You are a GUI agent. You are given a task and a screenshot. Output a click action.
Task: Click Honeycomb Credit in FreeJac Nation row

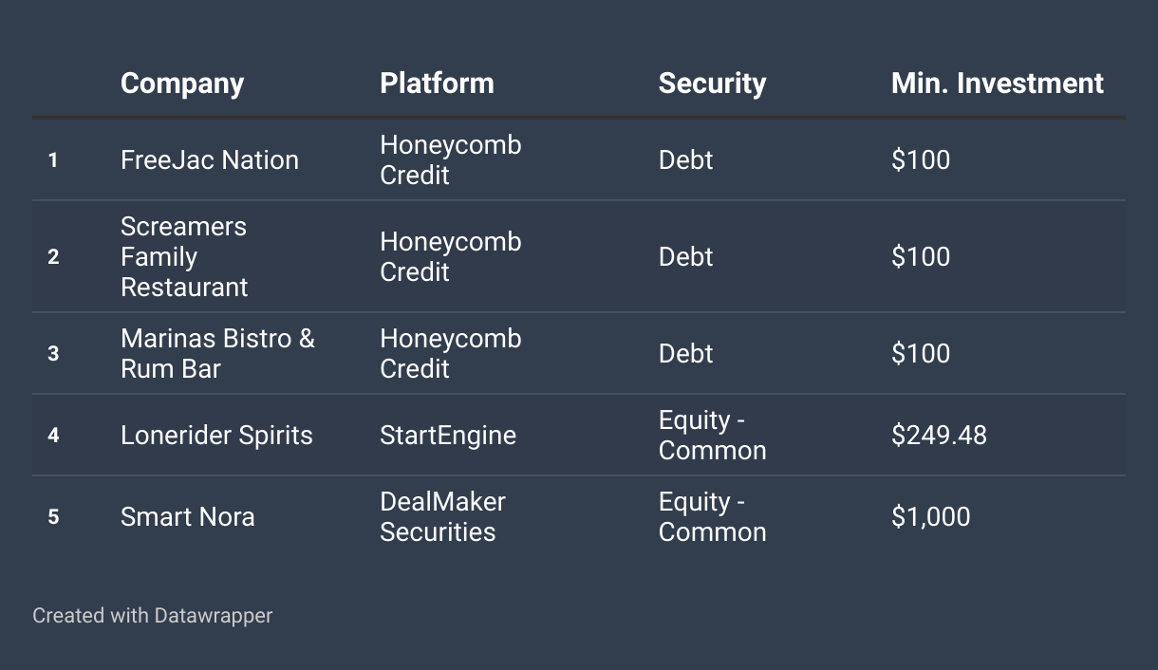coord(450,160)
